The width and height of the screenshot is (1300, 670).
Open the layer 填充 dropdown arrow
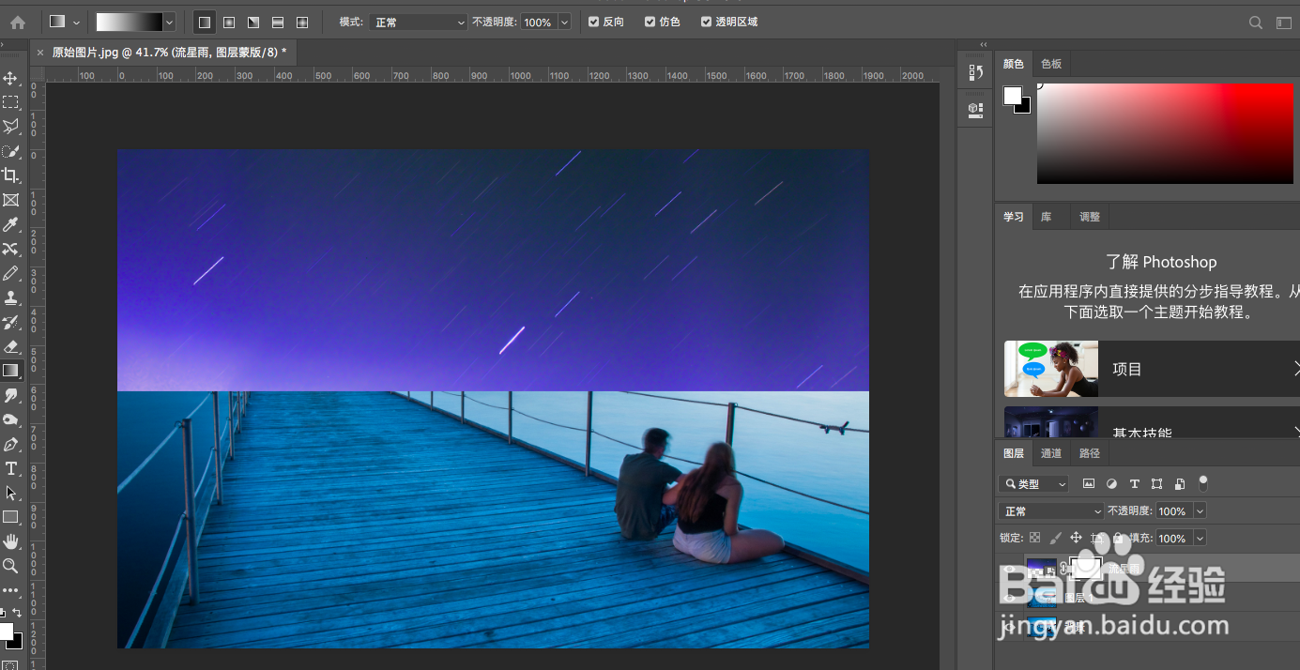[1200, 539]
